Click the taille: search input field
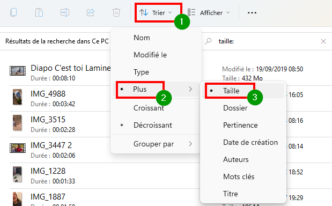 267,41
